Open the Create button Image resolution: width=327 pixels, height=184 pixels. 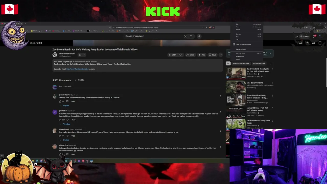(305, 36)
